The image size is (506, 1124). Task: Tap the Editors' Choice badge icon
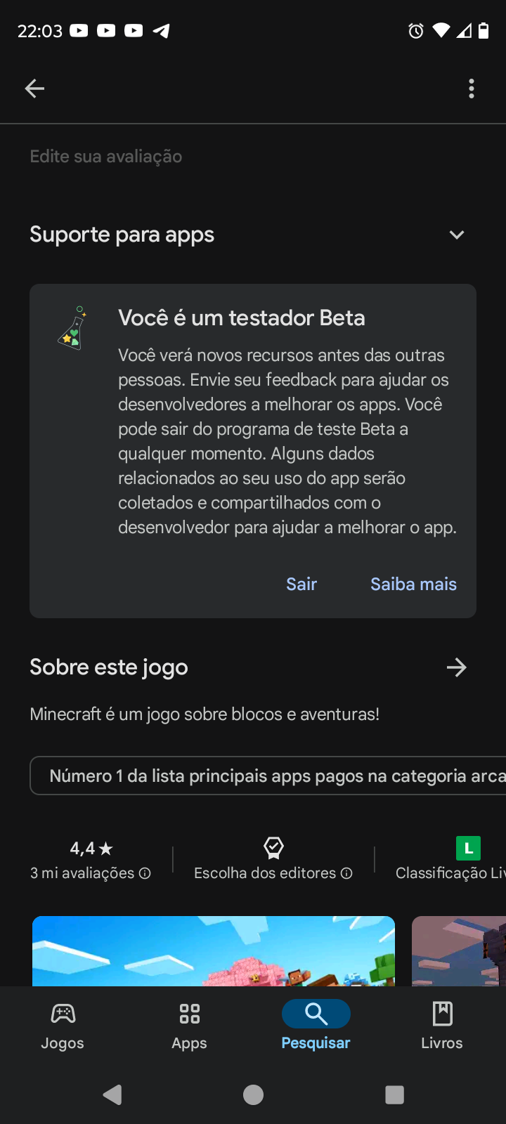pos(273,848)
